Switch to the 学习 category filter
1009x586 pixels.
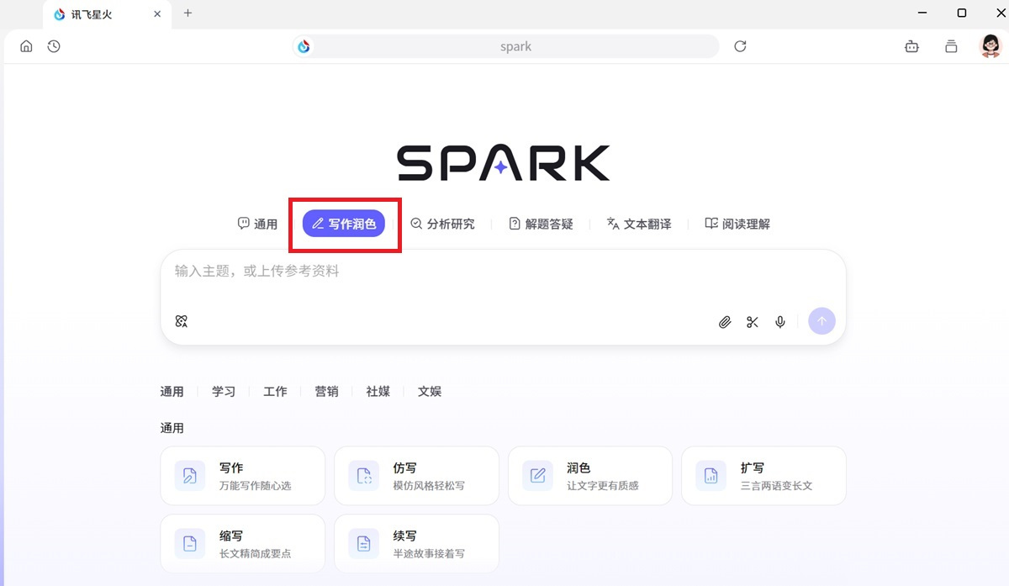[223, 391]
